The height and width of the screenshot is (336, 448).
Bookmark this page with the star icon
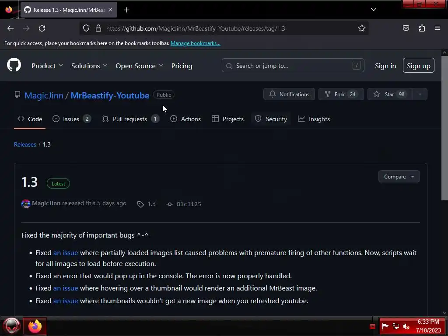(362, 28)
